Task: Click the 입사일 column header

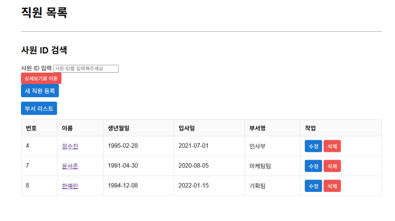Action: tap(187, 128)
